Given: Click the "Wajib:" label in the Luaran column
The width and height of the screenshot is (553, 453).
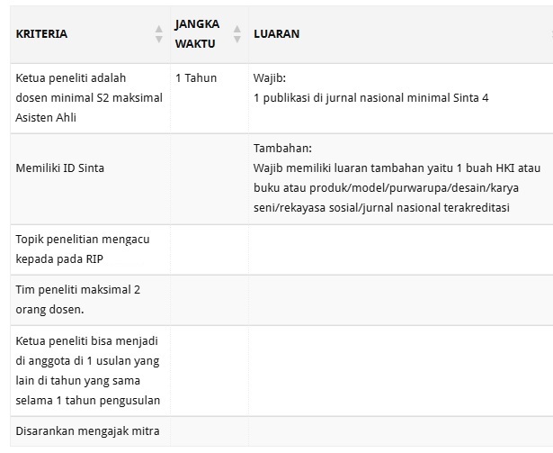Looking at the screenshot, I should (270, 78).
